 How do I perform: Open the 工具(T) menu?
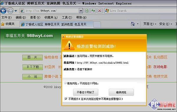[67, 18]
